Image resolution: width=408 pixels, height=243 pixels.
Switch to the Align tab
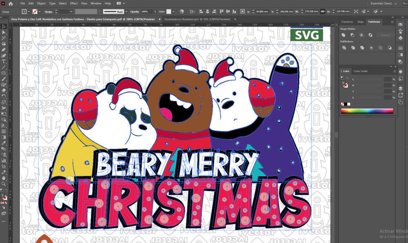[360, 22]
